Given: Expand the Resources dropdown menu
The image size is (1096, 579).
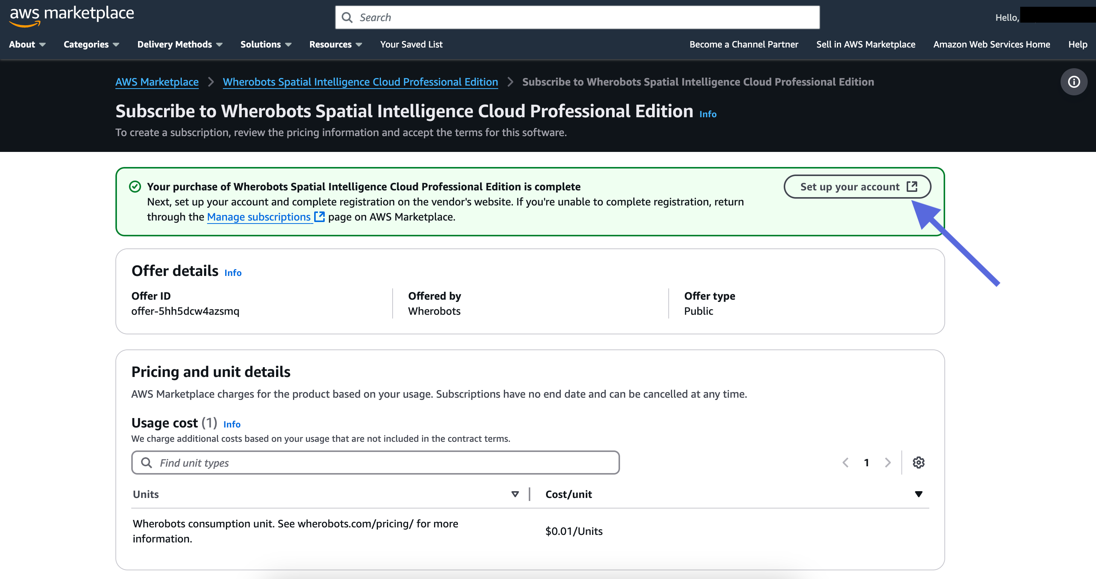Looking at the screenshot, I should [335, 44].
